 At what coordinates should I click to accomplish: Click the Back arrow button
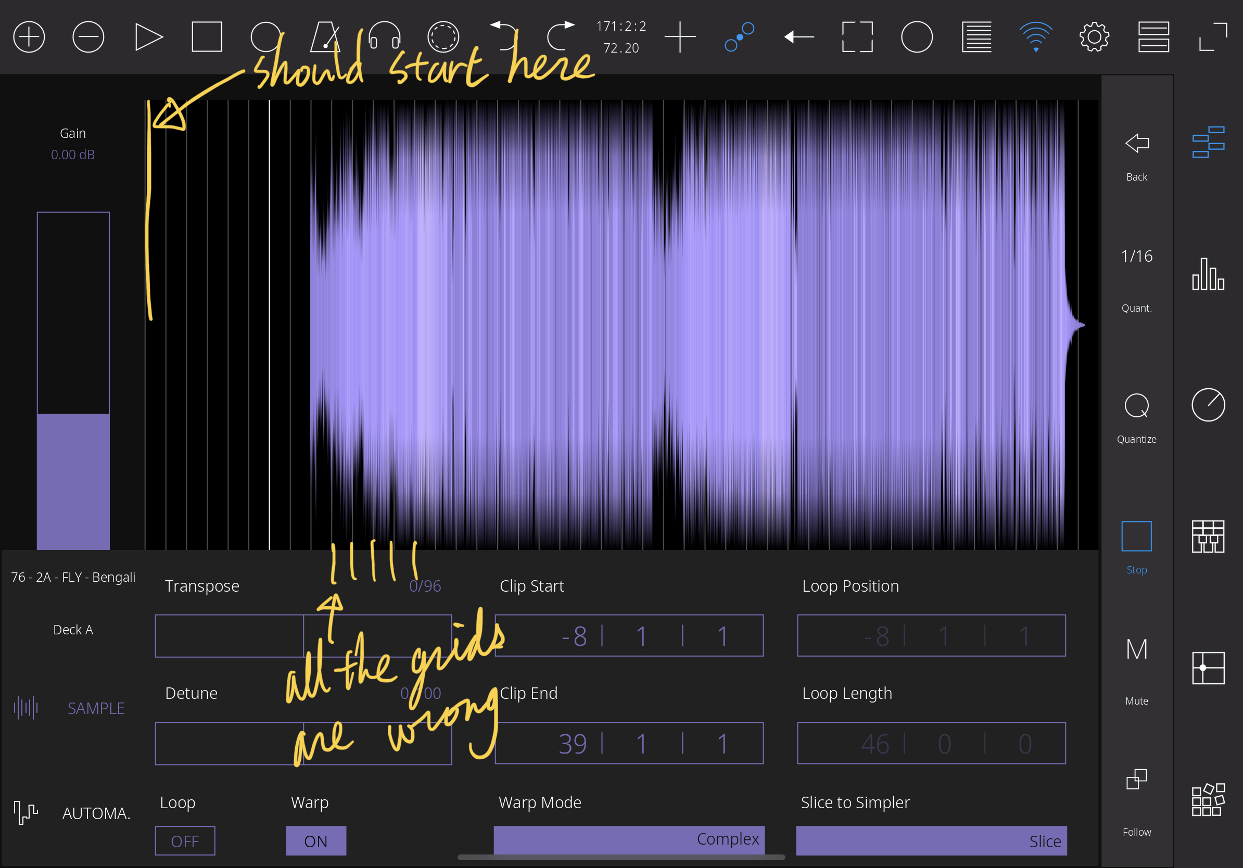coord(1136,144)
